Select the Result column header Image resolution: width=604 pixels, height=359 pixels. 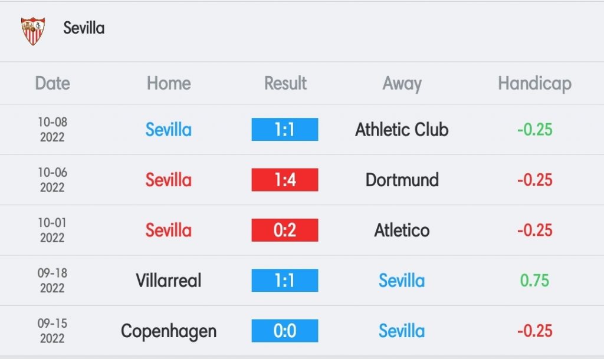[285, 83]
